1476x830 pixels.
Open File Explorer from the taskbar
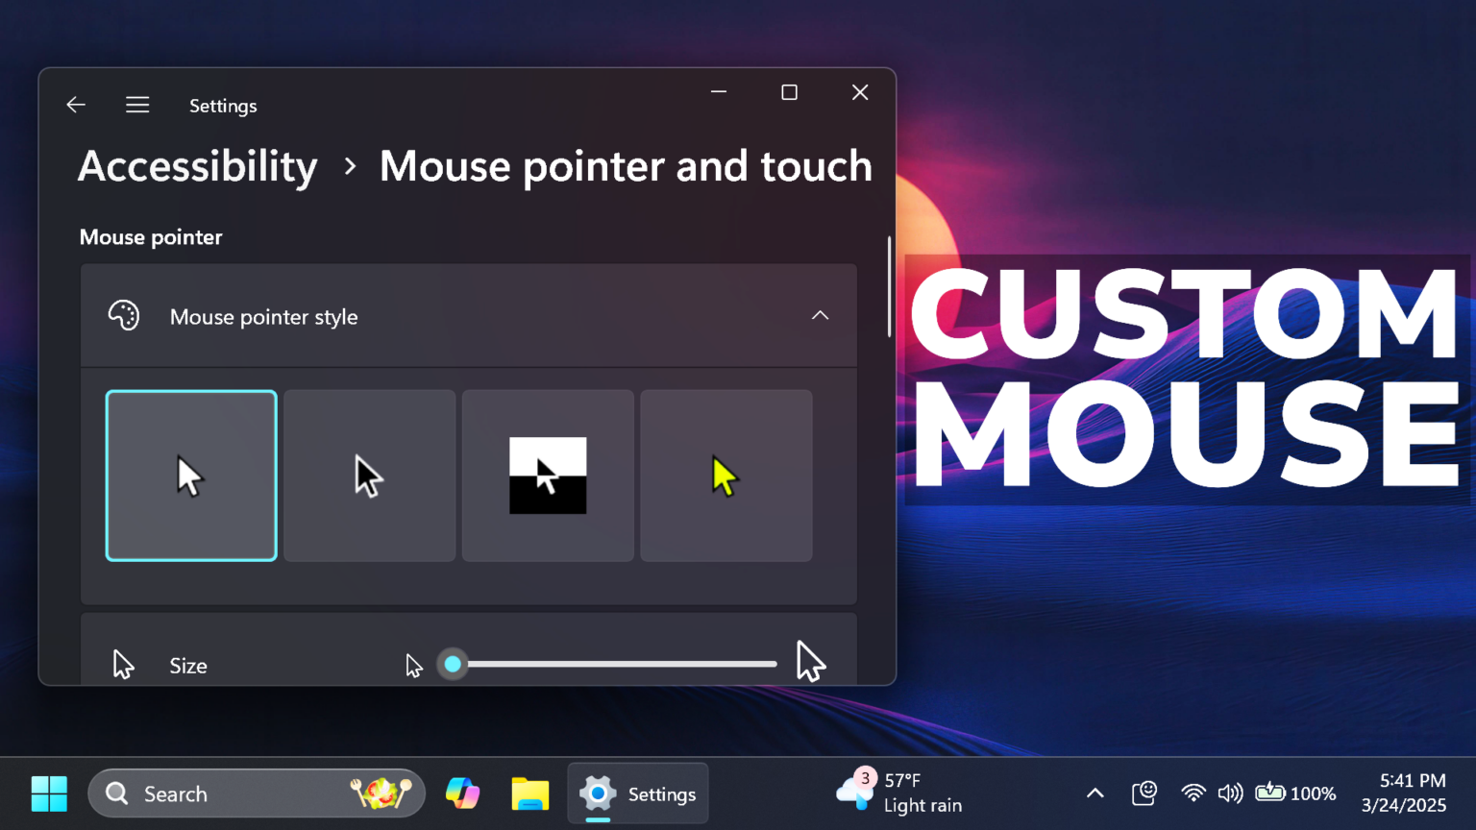coord(529,793)
